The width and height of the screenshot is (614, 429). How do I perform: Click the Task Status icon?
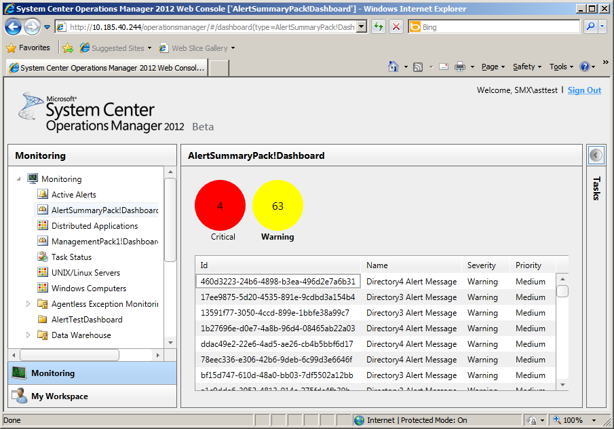(43, 257)
